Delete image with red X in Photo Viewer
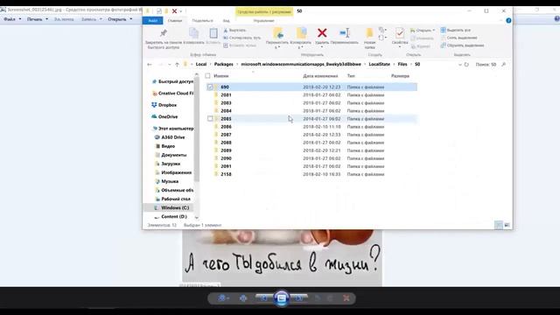This screenshot has height=315, width=560. (346, 297)
